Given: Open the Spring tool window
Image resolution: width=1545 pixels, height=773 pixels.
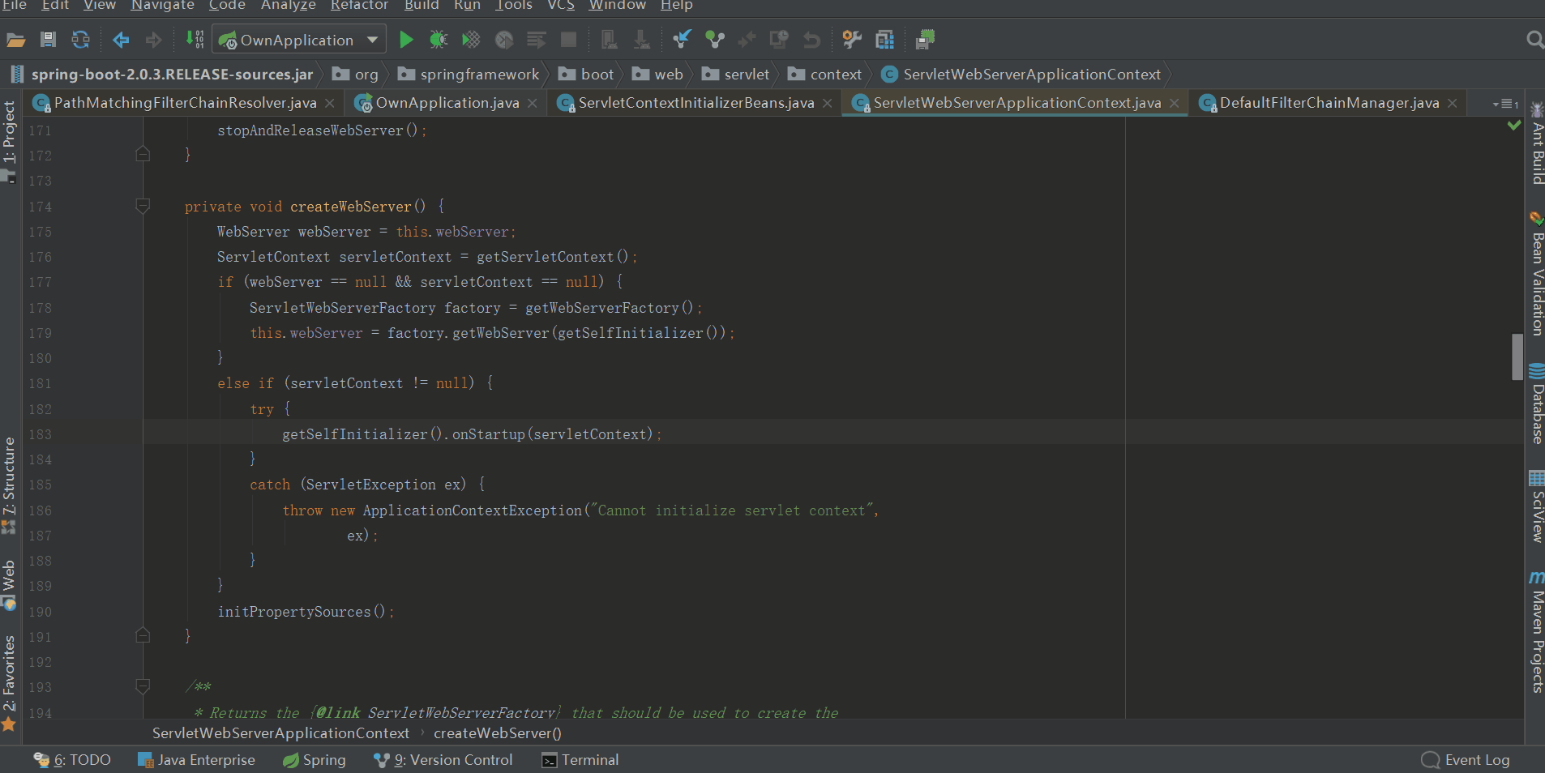Looking at the screenshot, I should tap(314, 760).
